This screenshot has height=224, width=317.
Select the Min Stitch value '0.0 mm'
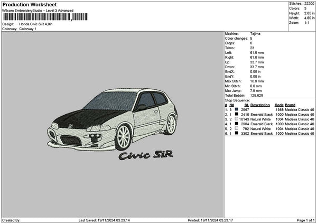(x=256, y=86)
